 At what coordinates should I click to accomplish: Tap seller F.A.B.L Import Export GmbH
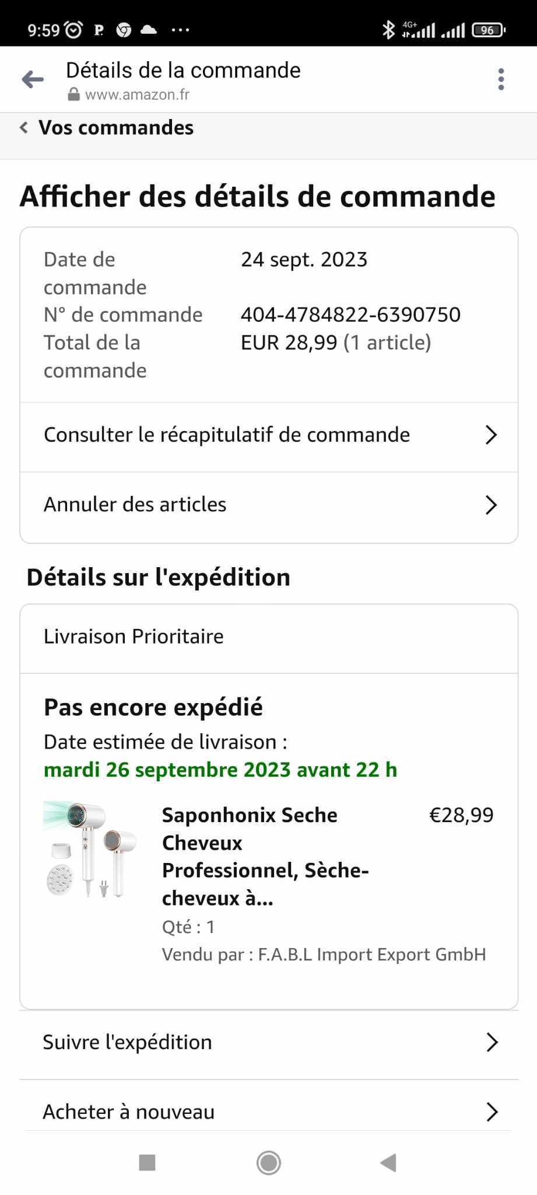(x=371, y=955)
